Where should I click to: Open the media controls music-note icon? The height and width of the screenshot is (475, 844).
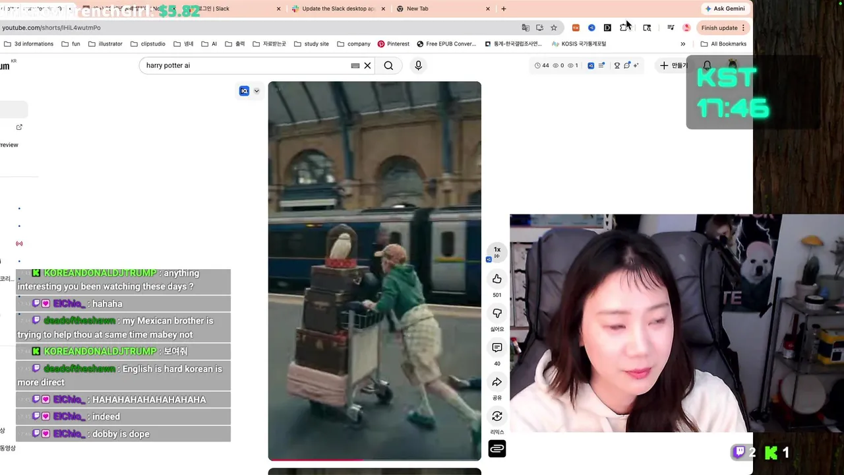click(x=671, y=28)
